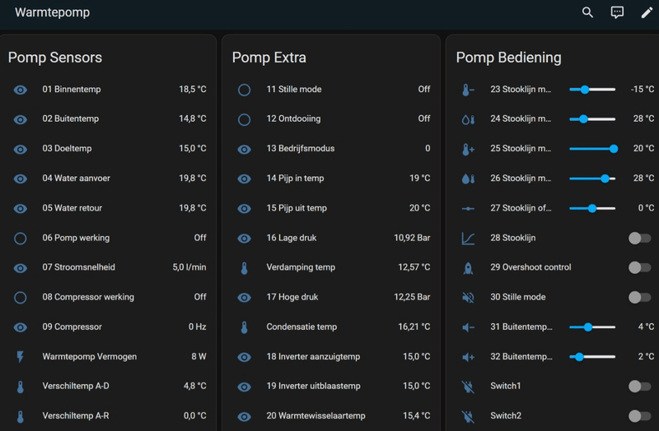659x431 pixels.
Task: Click thermometer icon next to Verdamping temp
Action: click(244, 268)
